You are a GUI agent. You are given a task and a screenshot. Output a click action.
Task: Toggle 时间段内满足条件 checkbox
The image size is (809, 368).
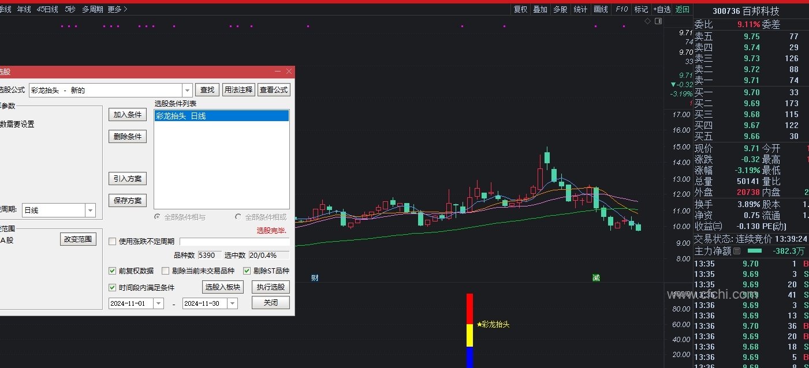pyautogui.click(x=113, y=287)
